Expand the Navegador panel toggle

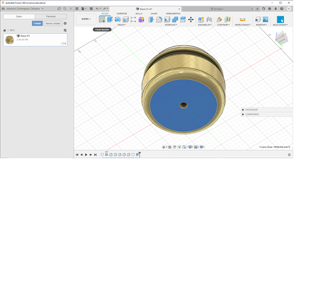tap(243, 109)
